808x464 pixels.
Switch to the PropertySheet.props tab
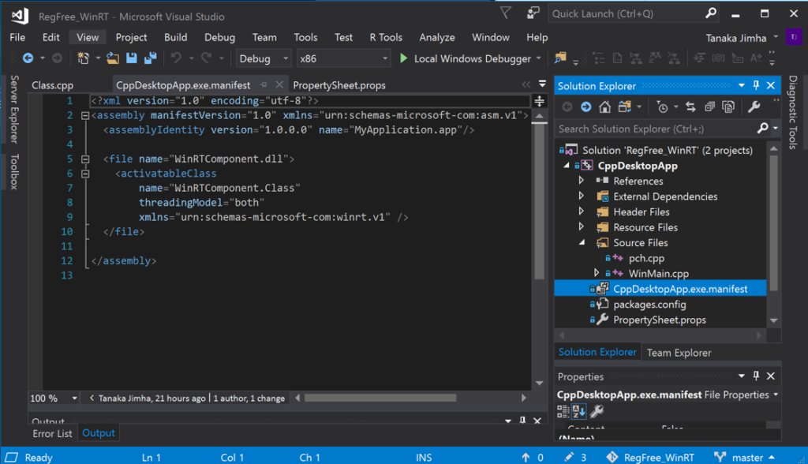(x=339, y=85)
